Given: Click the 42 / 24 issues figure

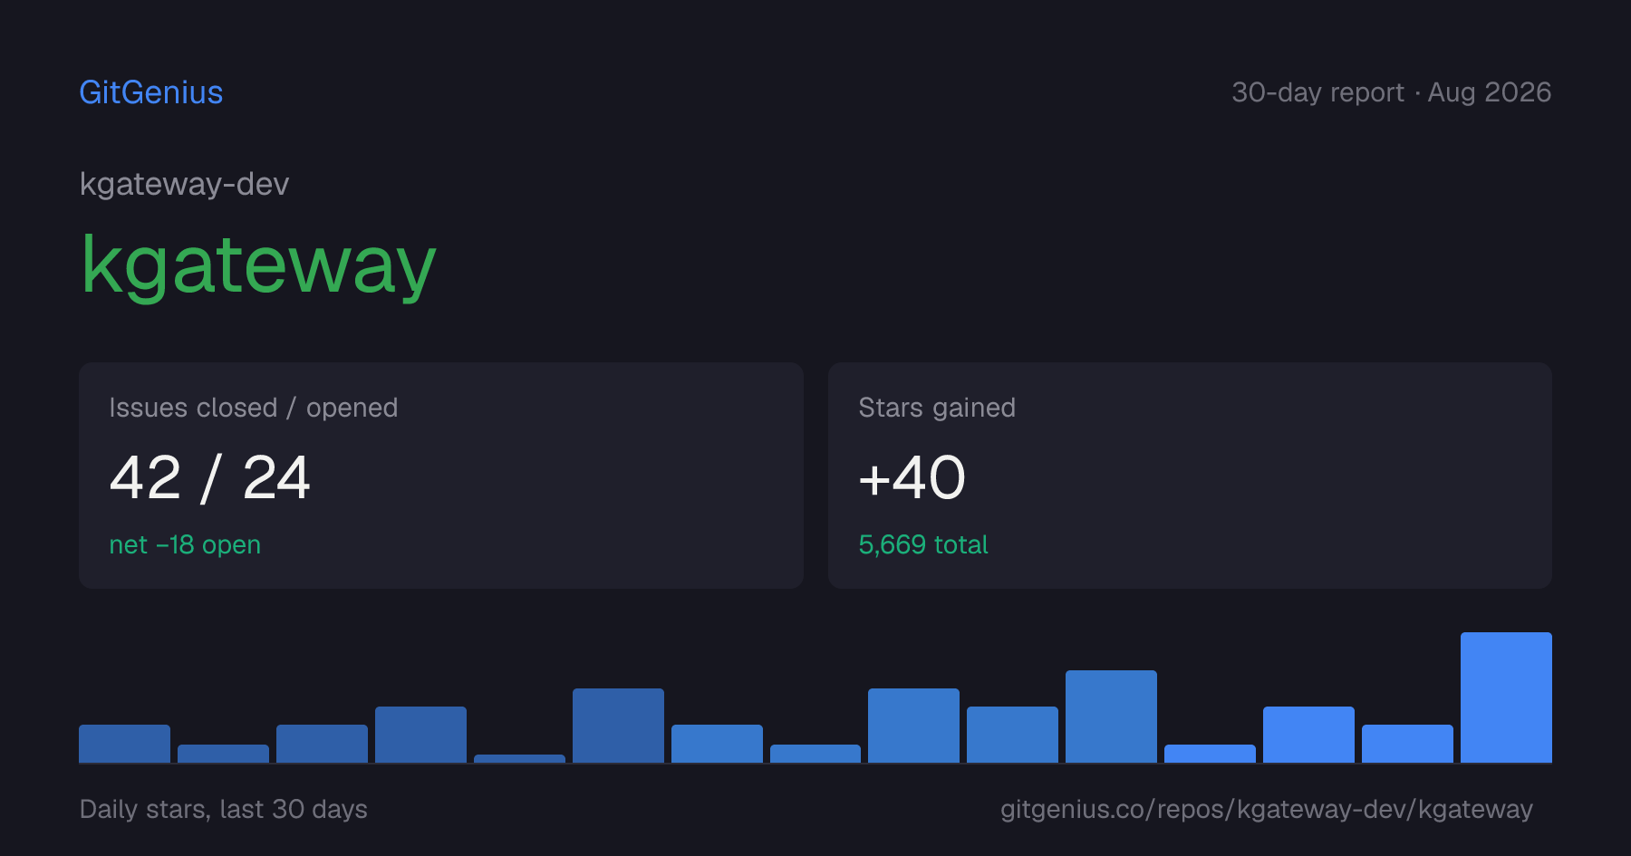Looking at the screenshot, I should point(209,477).
